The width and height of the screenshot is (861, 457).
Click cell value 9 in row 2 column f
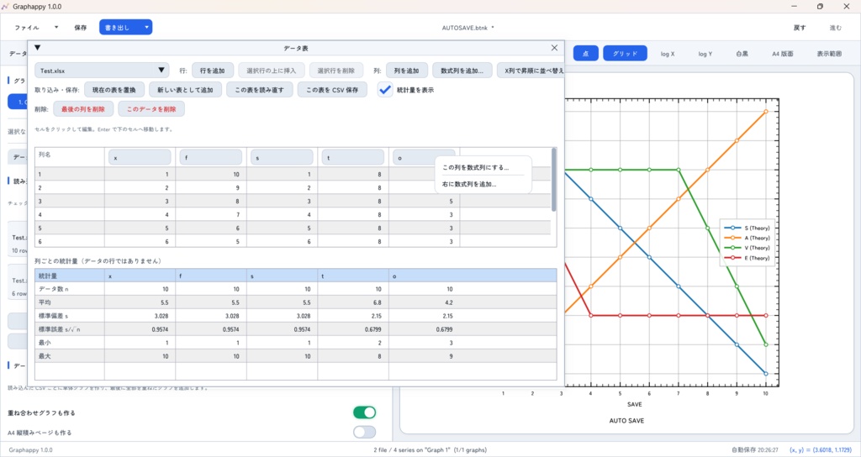(211, 187)
